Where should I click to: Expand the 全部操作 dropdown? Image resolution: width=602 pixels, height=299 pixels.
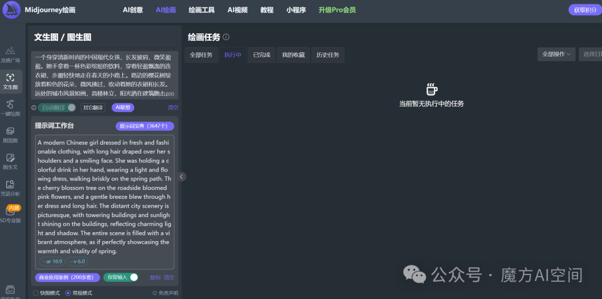pyautogui.click(x=556, y=54)
